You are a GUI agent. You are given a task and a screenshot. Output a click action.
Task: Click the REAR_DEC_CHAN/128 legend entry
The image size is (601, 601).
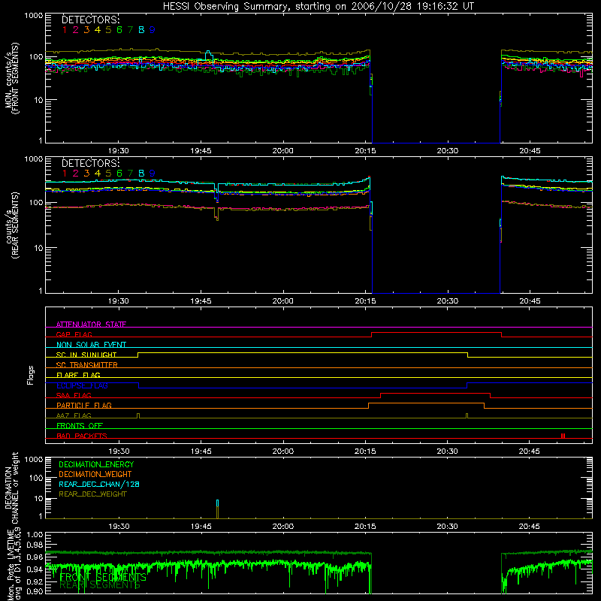[x=99, y=484]
